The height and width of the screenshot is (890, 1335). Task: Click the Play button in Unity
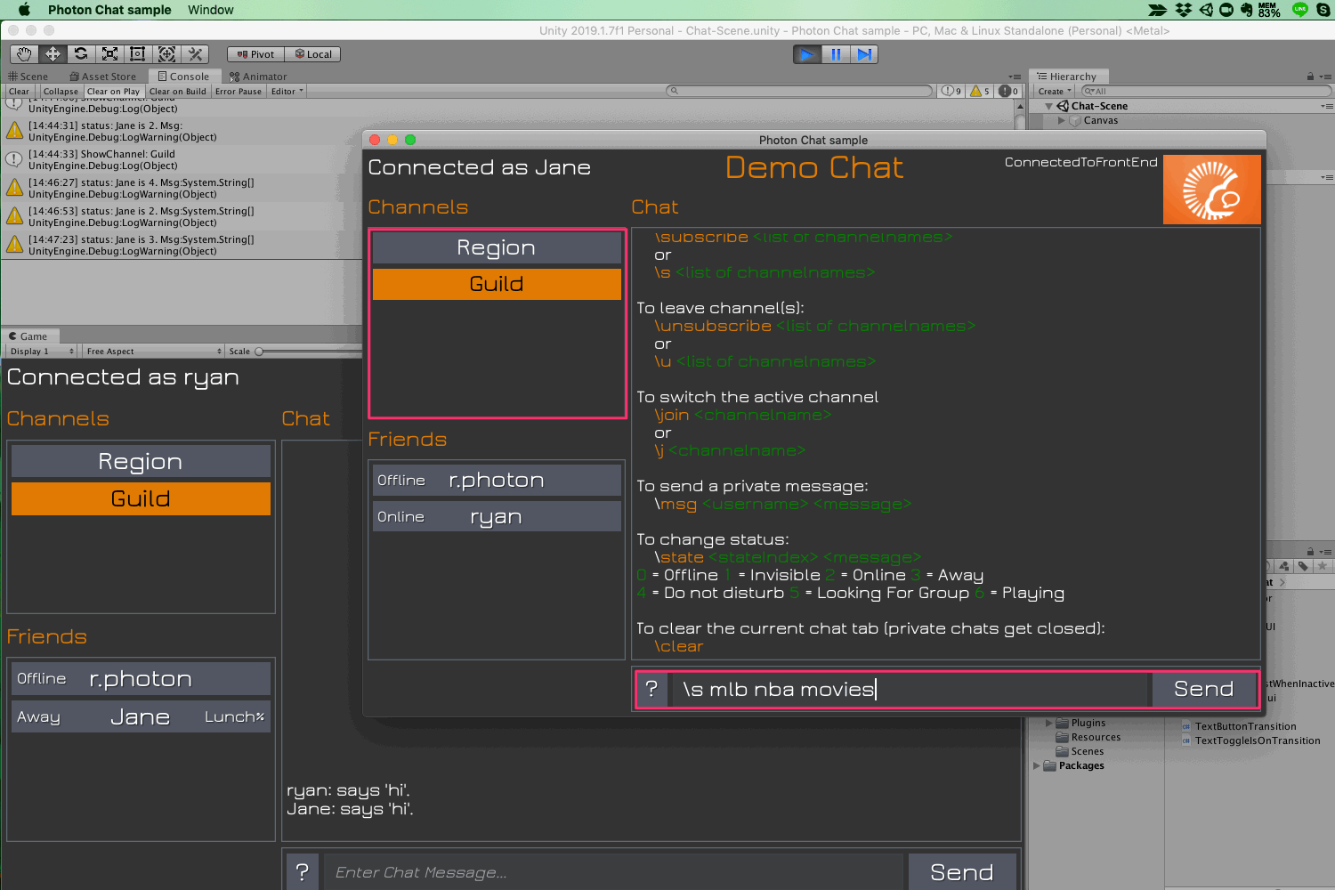point(806,54)
